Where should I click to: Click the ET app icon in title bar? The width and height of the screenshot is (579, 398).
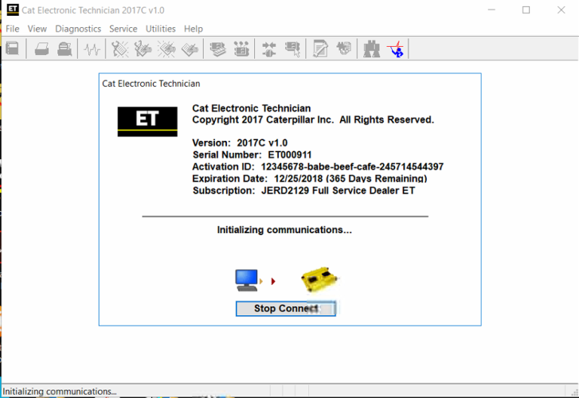[13, 10]
